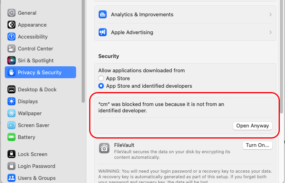Click the Analytics & Improvements chart icon
This screenshot has height=183, width=285.
click(103, 14)
